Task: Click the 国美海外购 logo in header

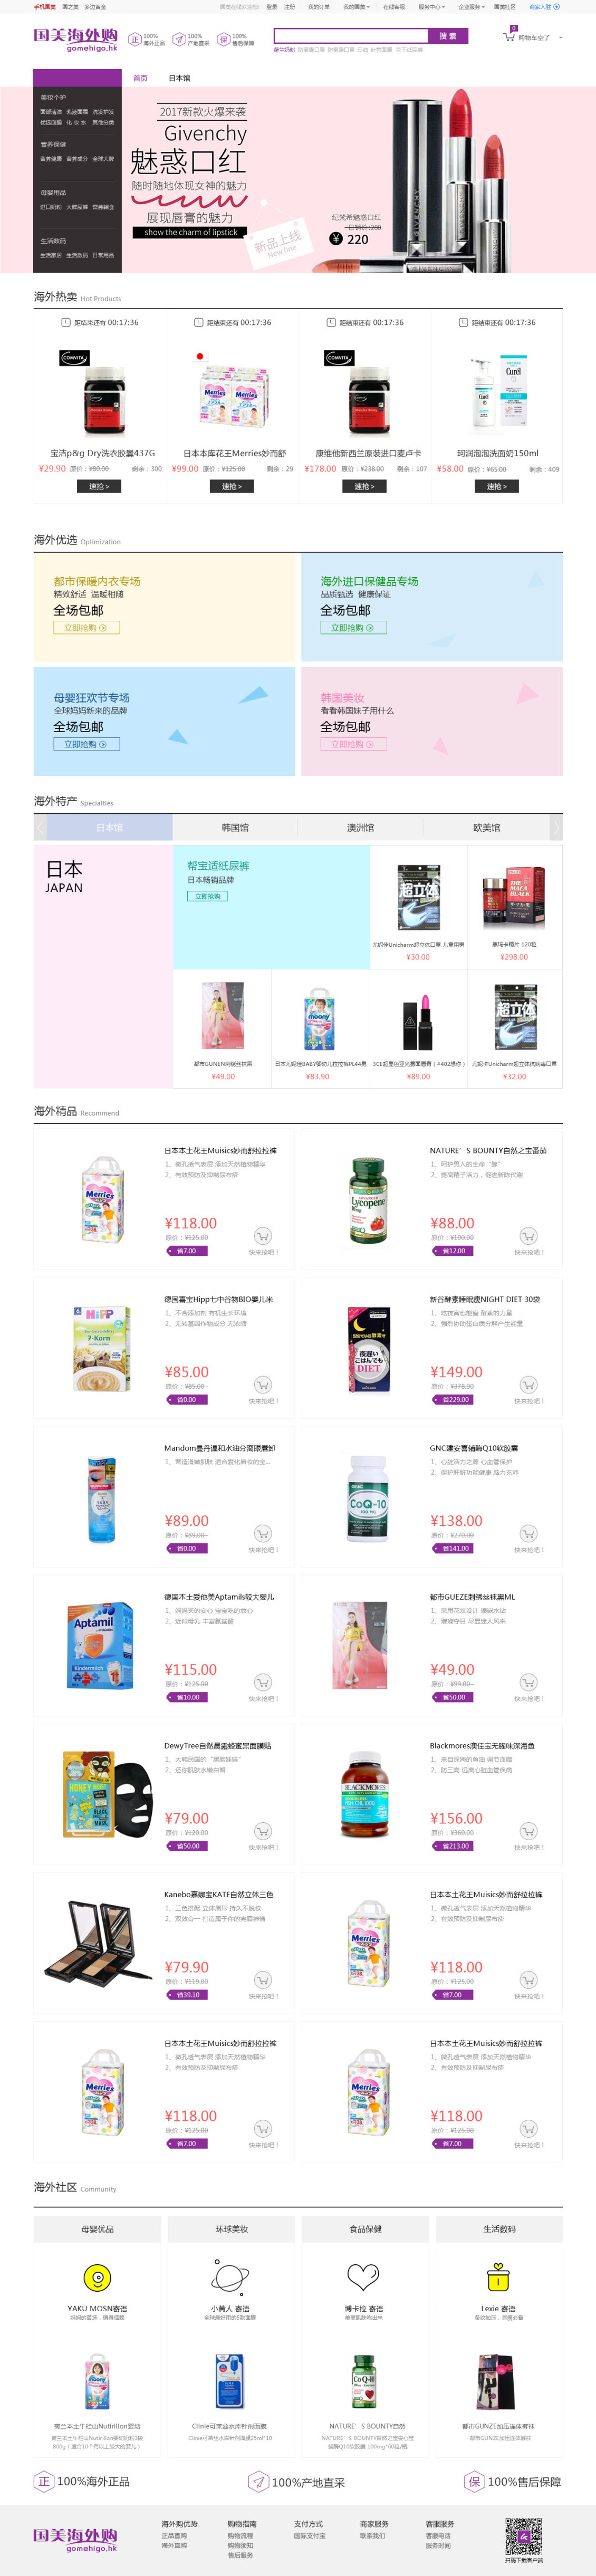Action: click(76, 40)
